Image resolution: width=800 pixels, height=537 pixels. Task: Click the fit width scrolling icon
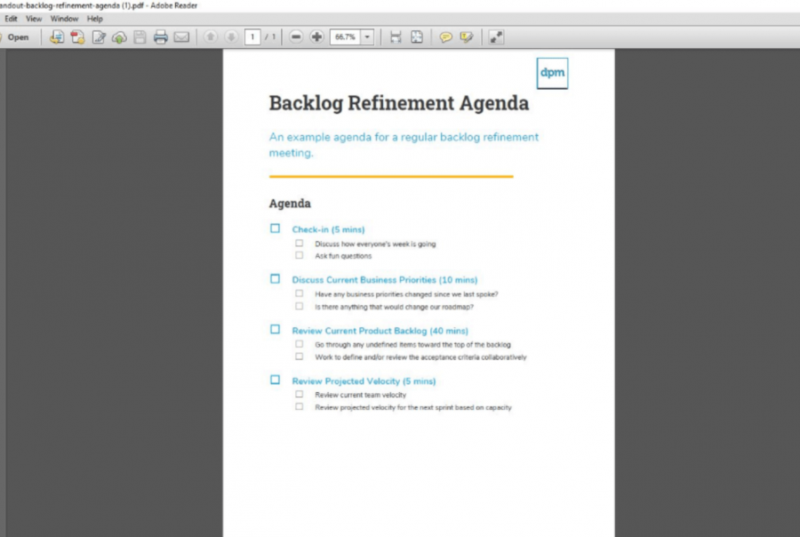[396, 37]
